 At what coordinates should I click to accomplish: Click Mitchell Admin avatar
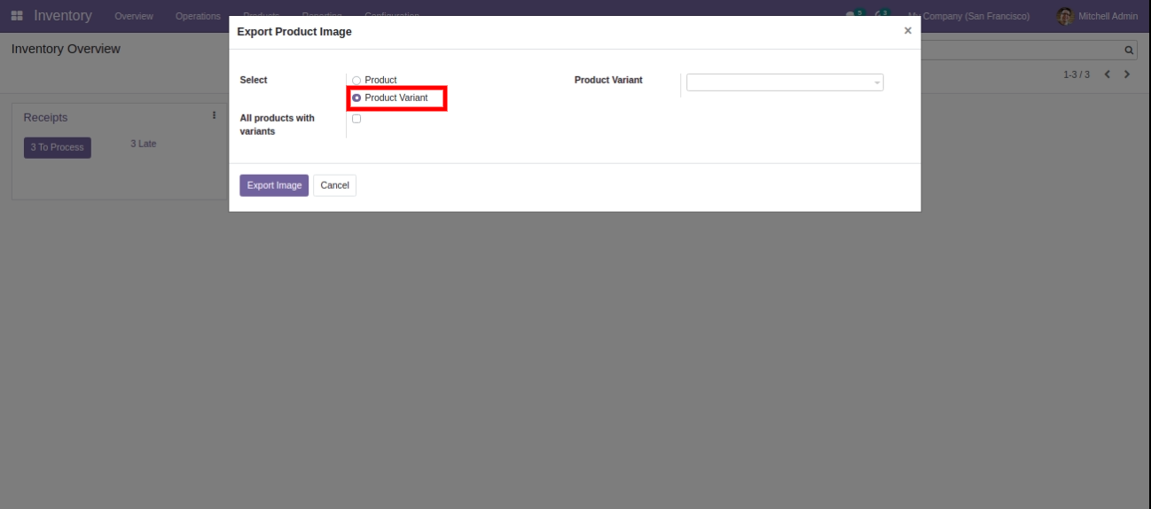tap(1065, 16)
